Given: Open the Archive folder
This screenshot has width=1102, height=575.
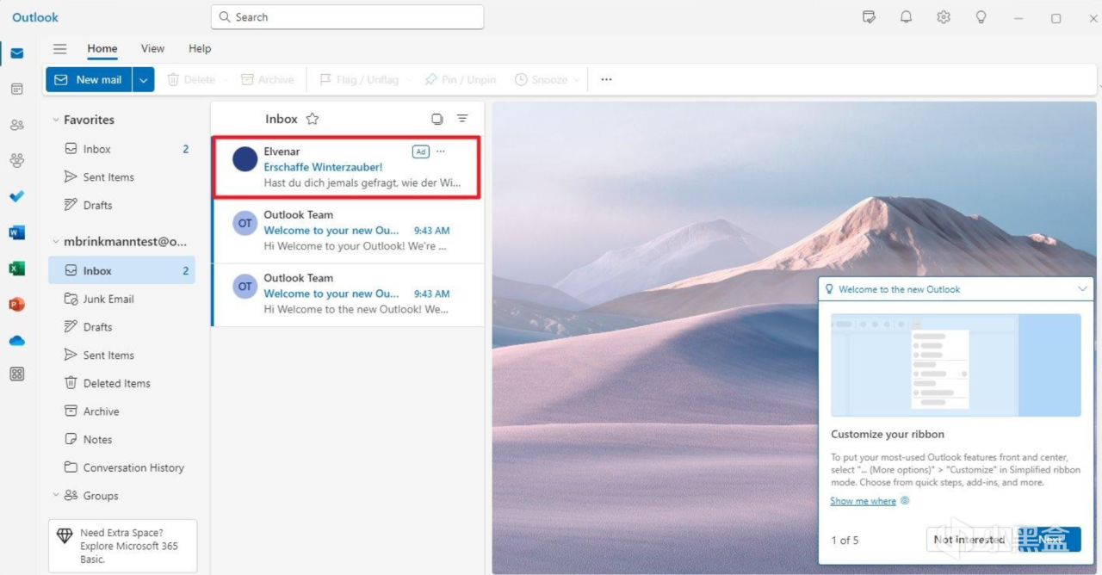Looking at the screenshot, I should (x=121, y=411).
